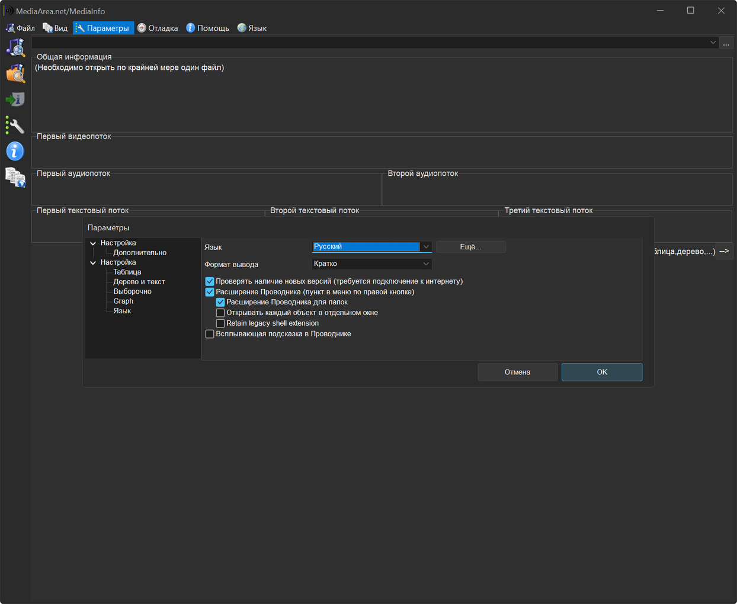Open the Формат вывода dropdown showing Кратко
Screen dimensions: 737x604
[372, 264]
